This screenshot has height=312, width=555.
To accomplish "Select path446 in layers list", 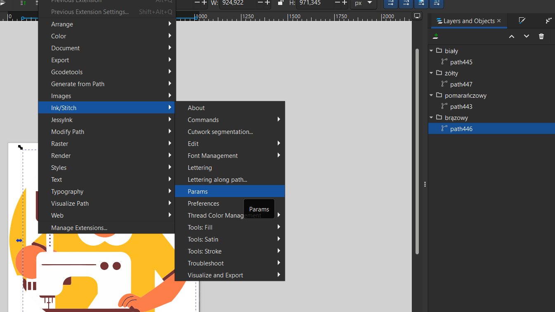I will click(x=491, y=129).
